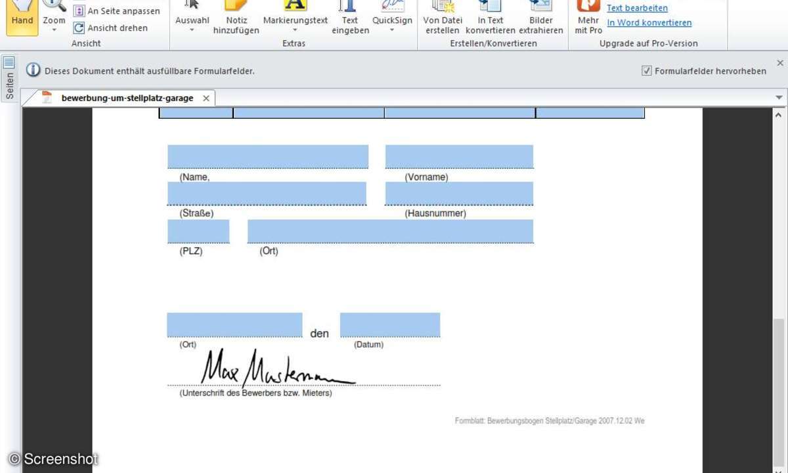Select the Markierungstext tool

tap(295, 12)
